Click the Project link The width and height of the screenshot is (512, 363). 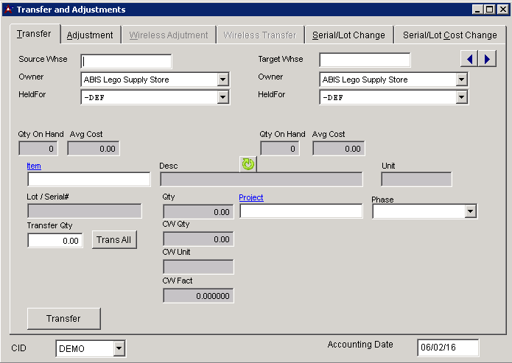click(251, 197)
